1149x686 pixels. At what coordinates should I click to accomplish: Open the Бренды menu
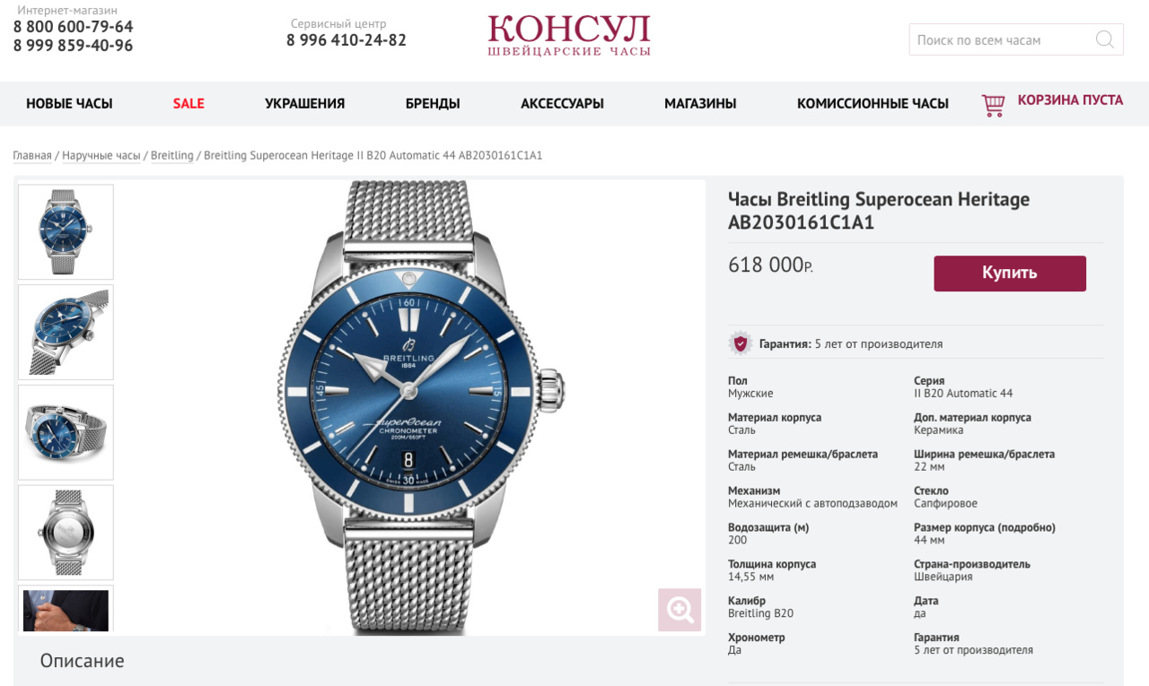(x=433, y=103)
